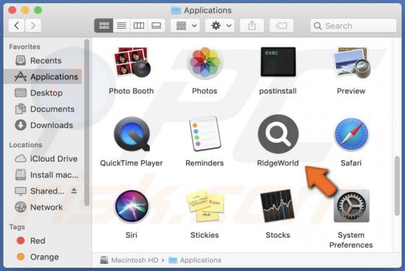Click the System Preferences name label

pyautogui.click(x=351, y=240)
